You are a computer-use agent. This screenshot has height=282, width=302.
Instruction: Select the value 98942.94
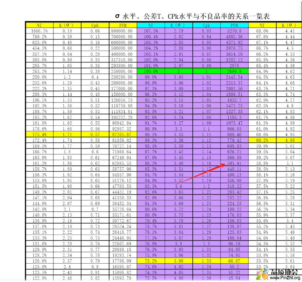(123, 123)
